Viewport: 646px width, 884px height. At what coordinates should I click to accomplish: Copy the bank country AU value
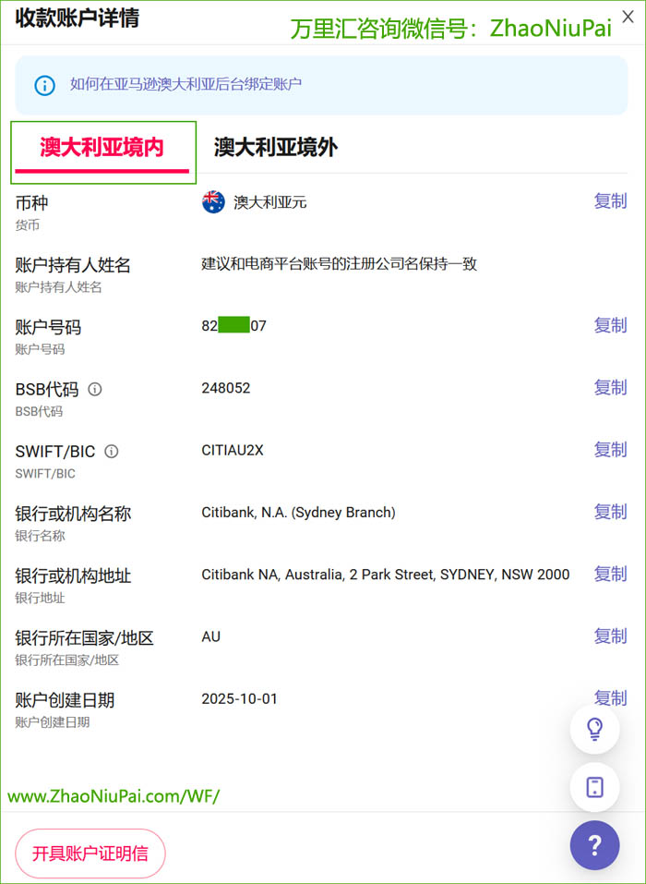(610, 636)
